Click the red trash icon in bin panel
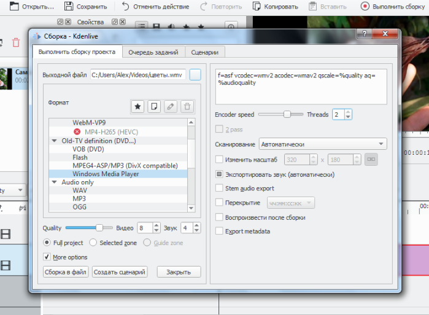This screenshot has width=429, height=315. tap(16, 42)
